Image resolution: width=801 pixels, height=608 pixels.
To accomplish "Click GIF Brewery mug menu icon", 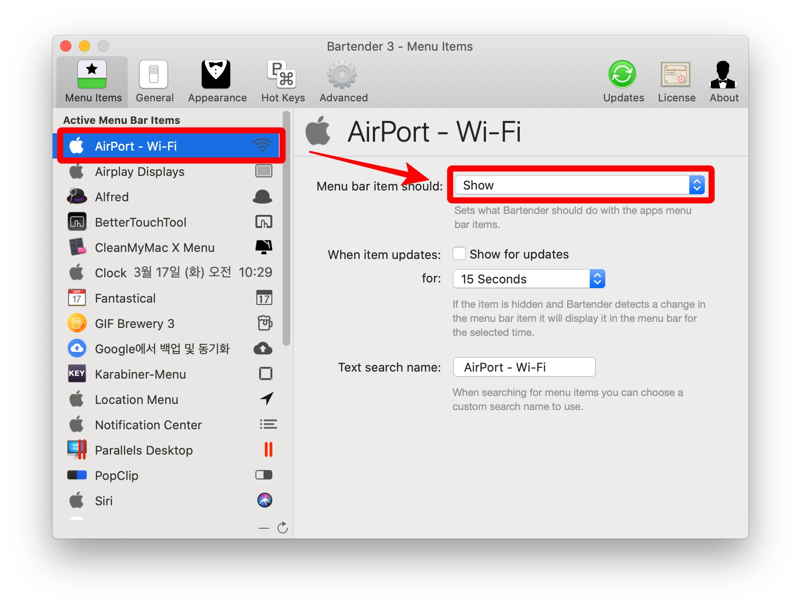I will (265, 323).
